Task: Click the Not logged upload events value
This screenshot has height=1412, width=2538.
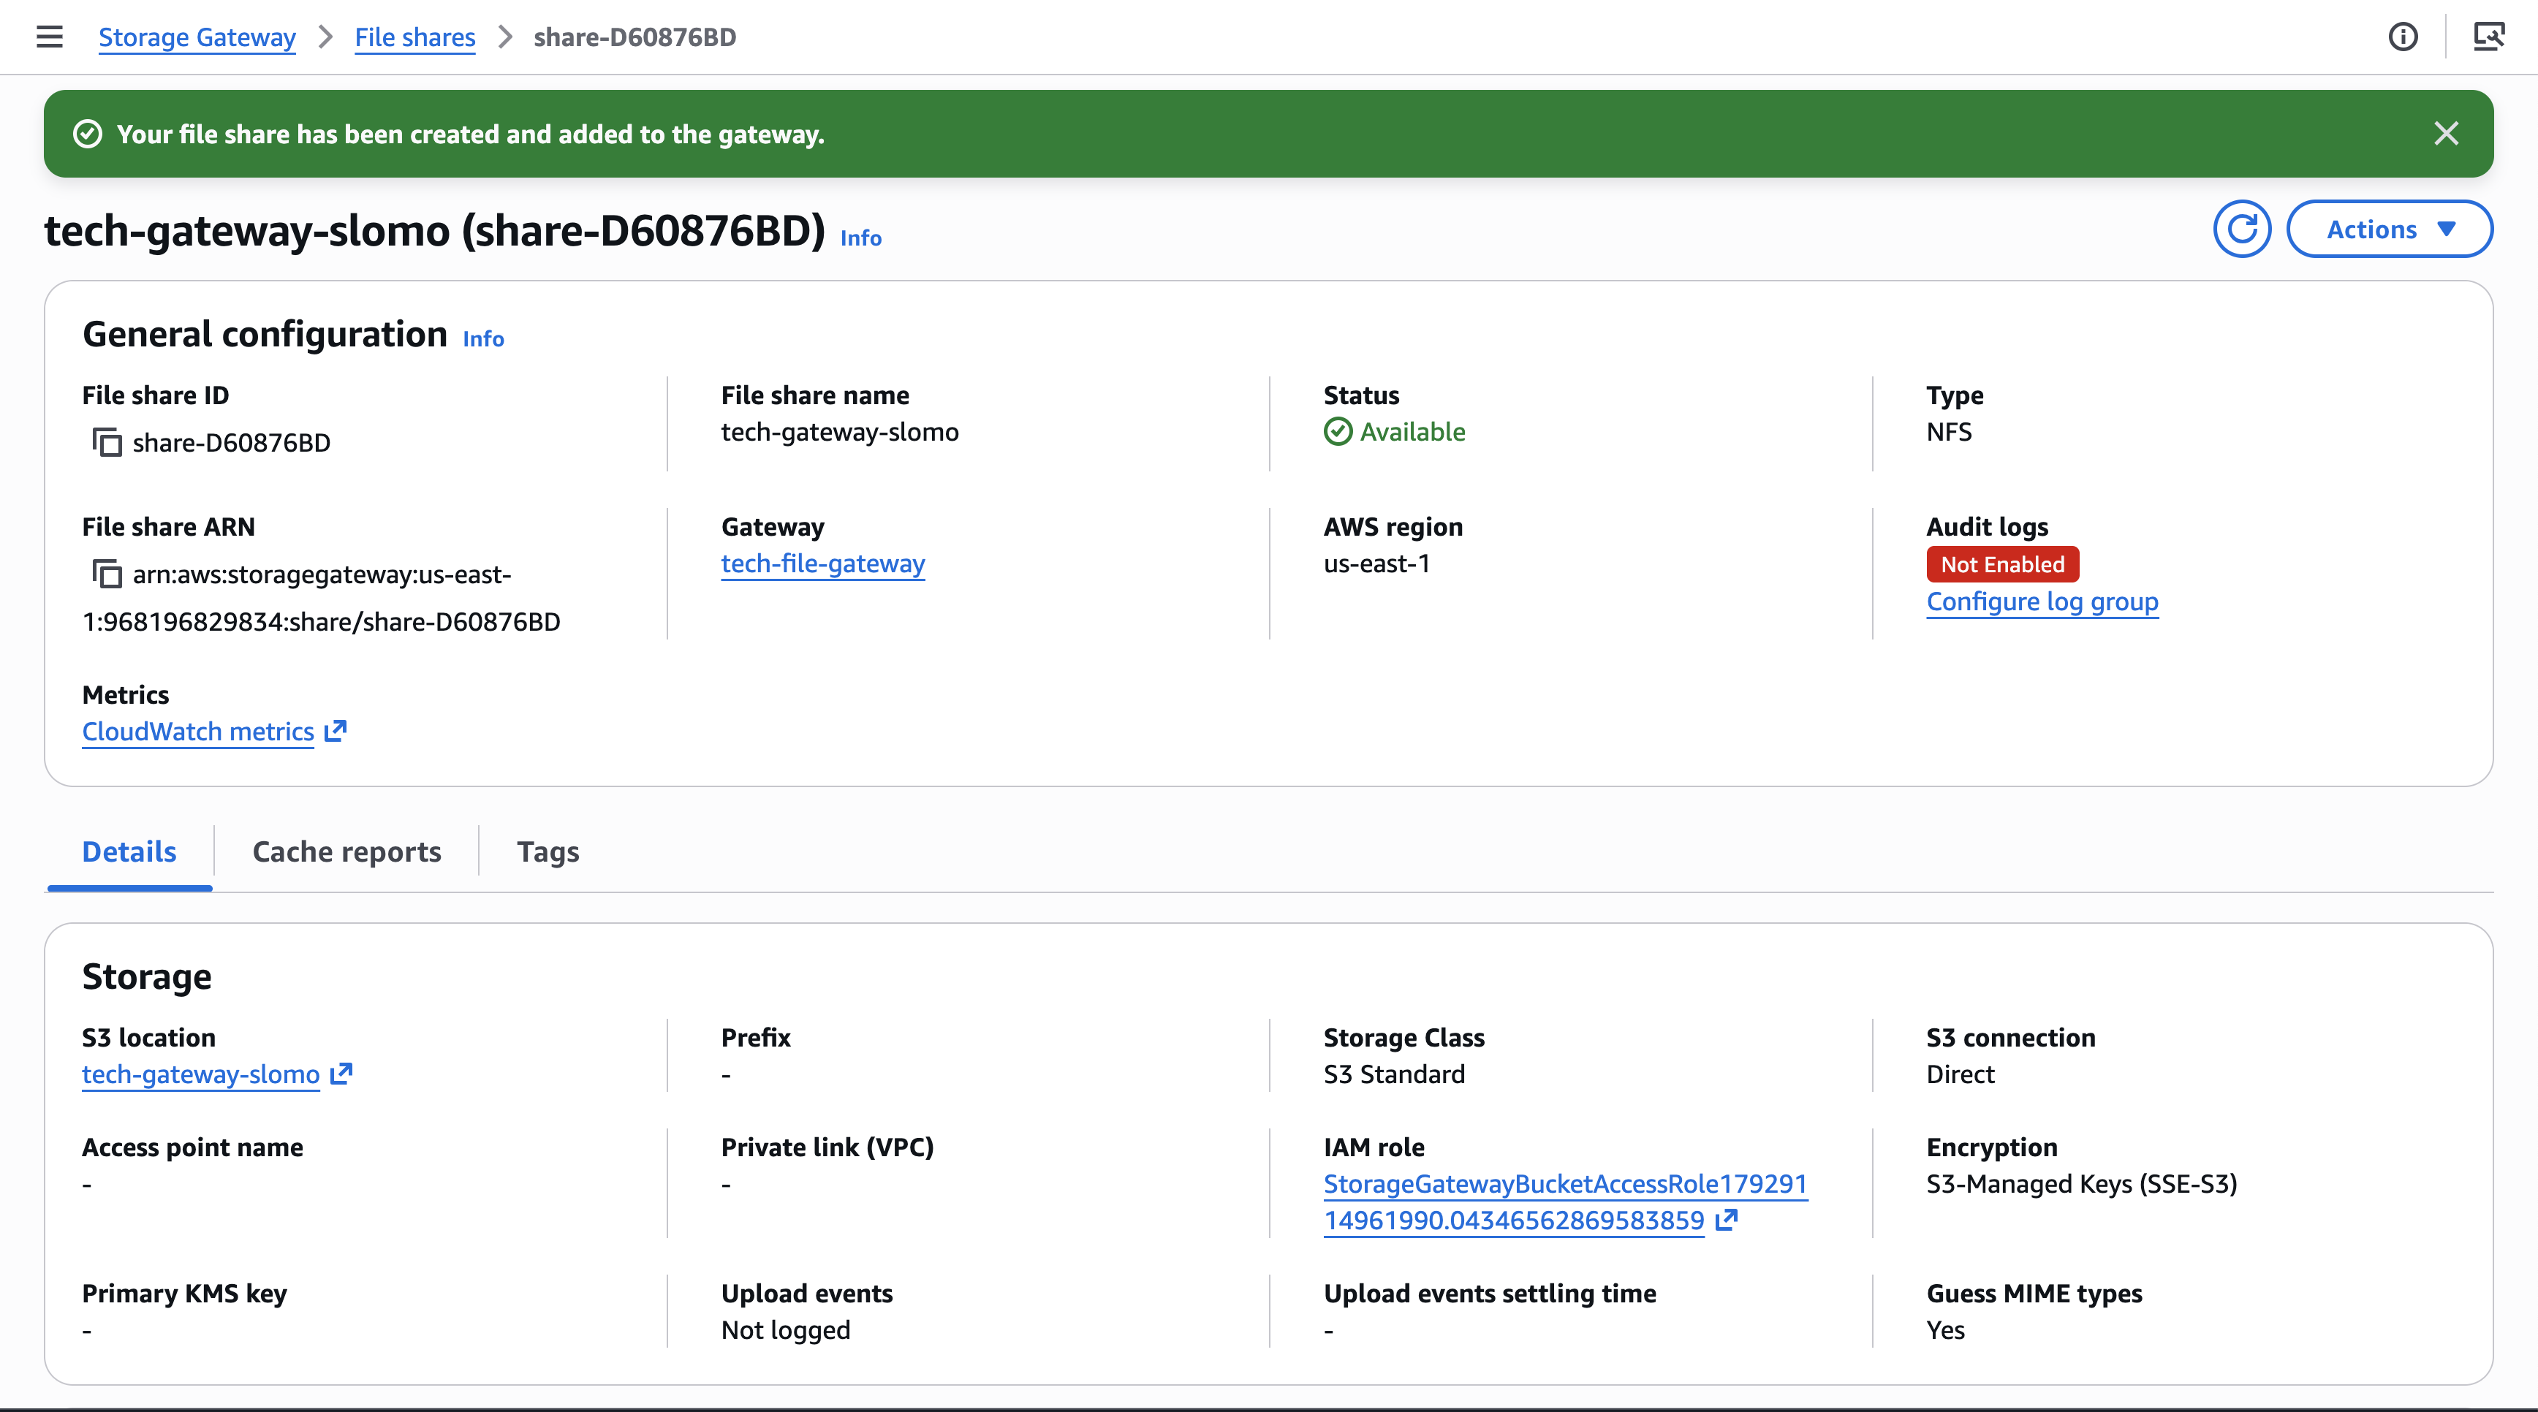Action: (x=785, y=1329)
